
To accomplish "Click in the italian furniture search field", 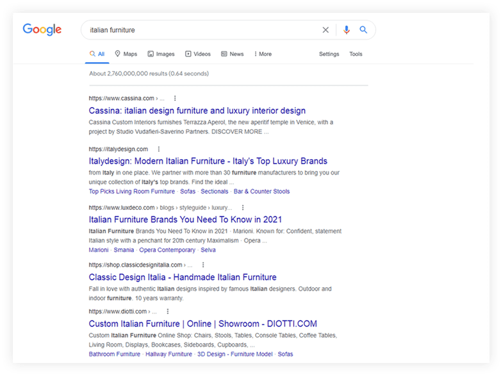I will [199, 30].
